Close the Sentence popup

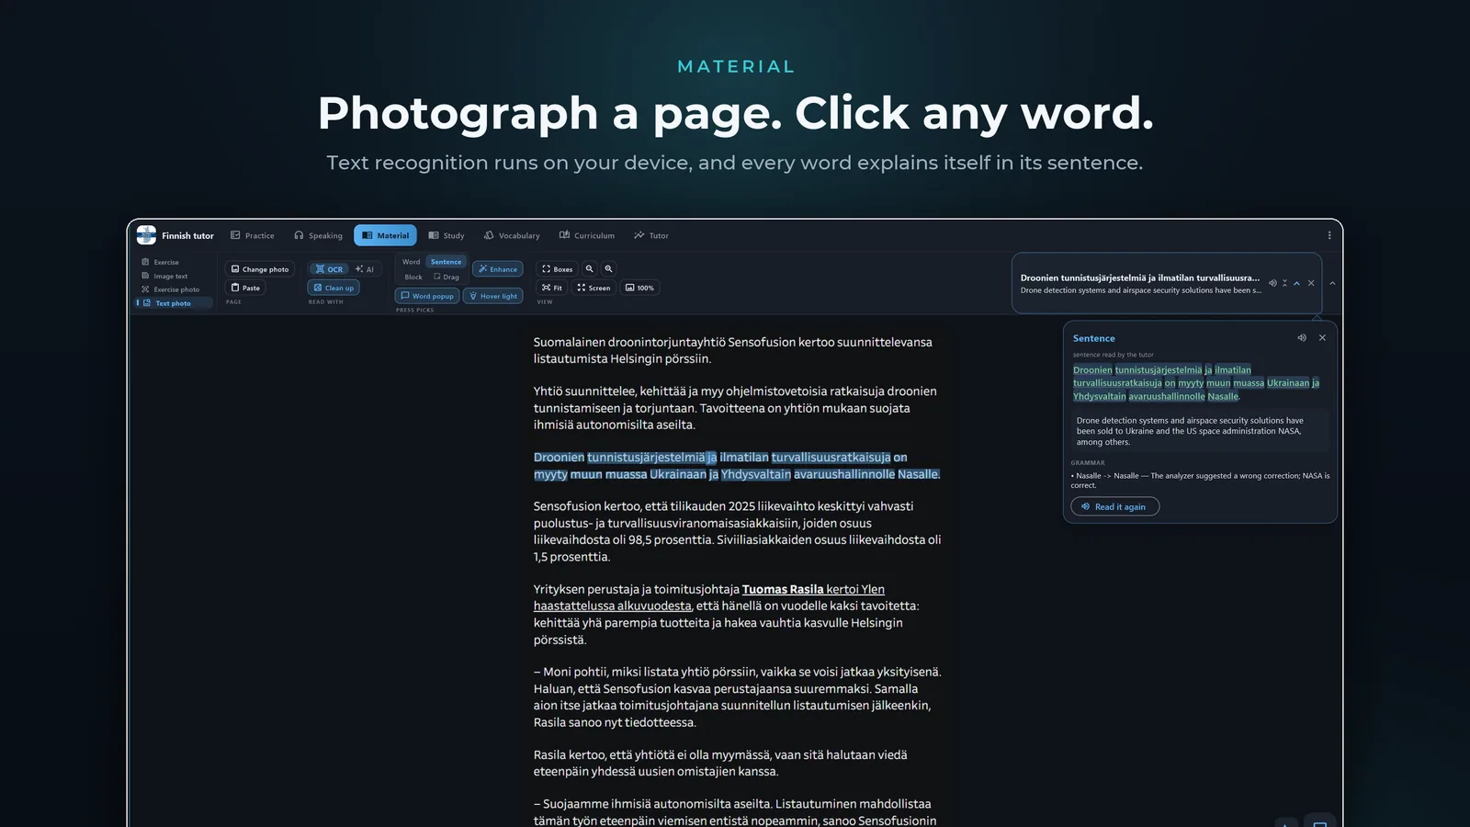[1322, 338]
